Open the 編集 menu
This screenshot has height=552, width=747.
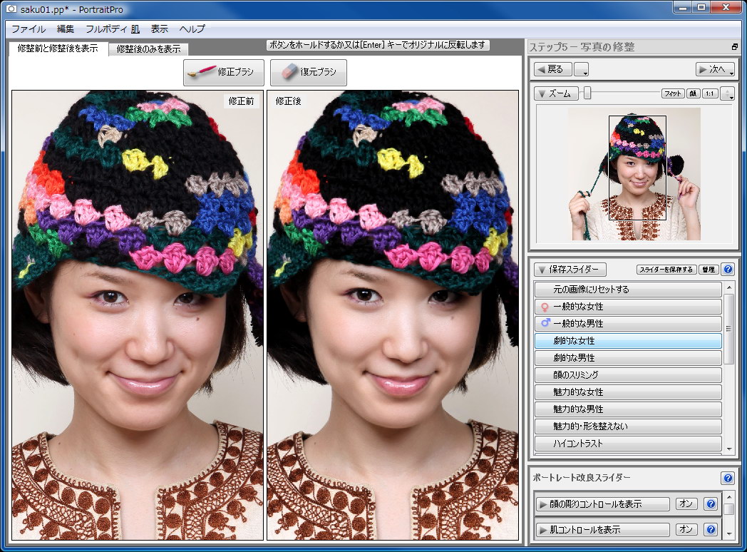[x=66, y=29]
